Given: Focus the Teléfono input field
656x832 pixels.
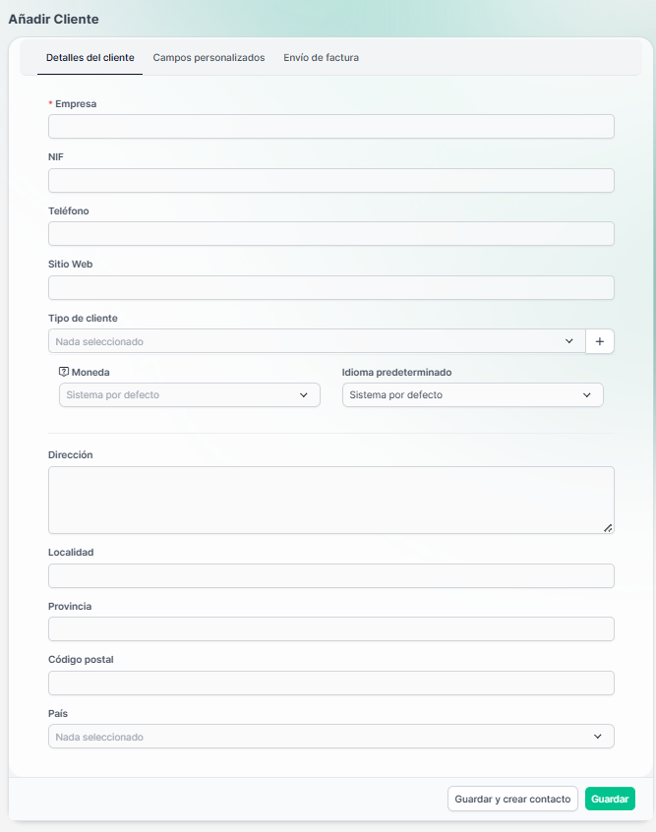Looking at the screenshot, I should tap(330, 234).
